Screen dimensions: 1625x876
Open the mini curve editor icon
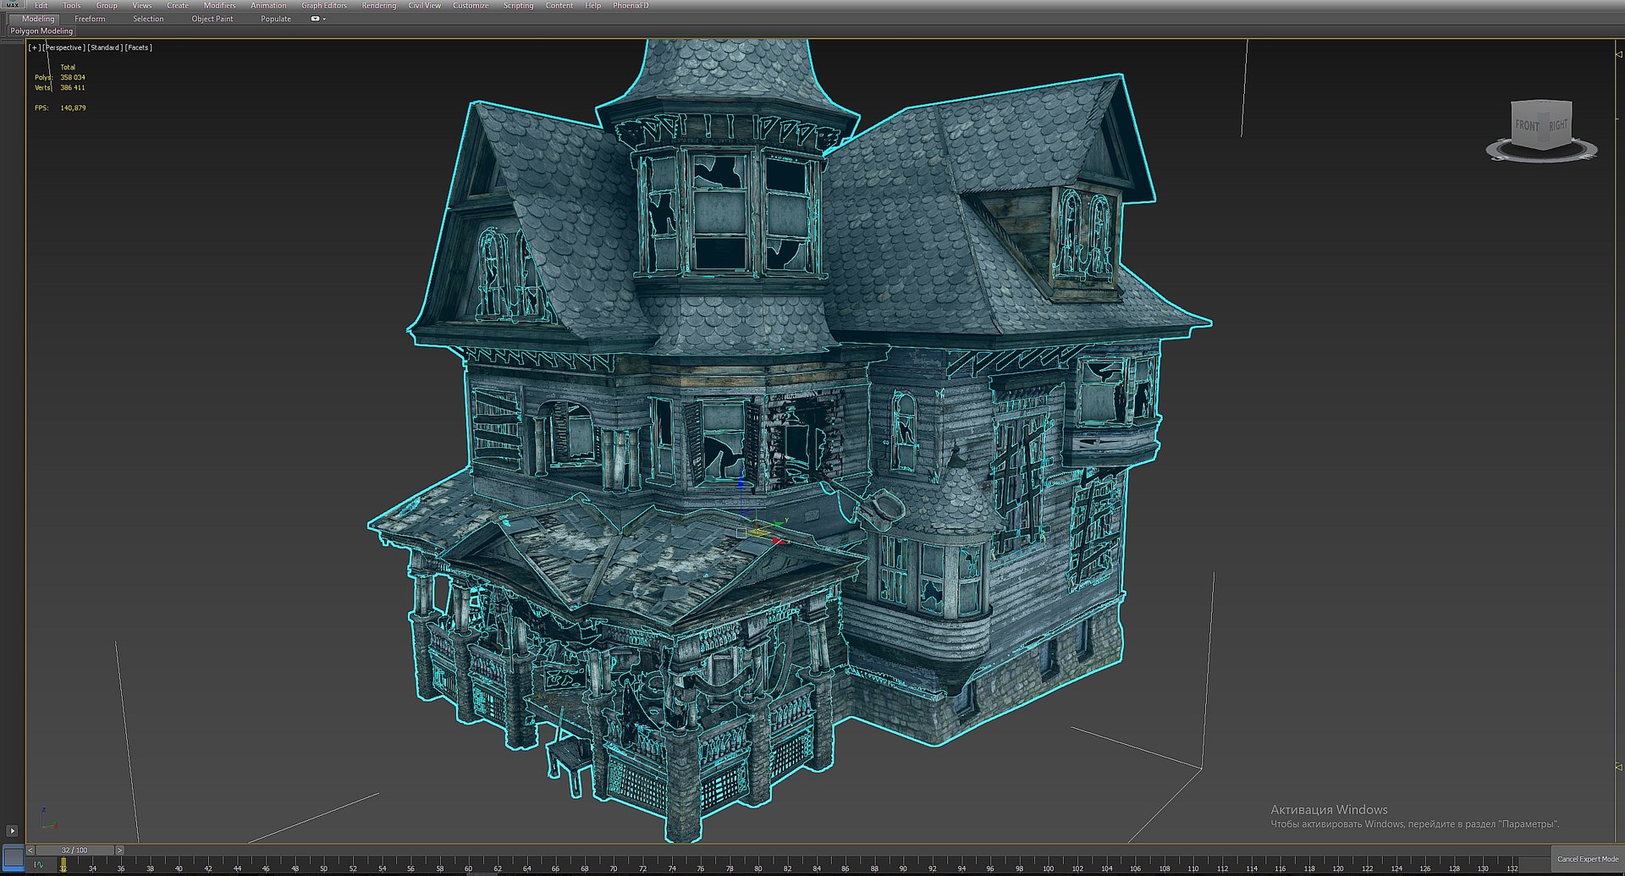click(38, 864)
